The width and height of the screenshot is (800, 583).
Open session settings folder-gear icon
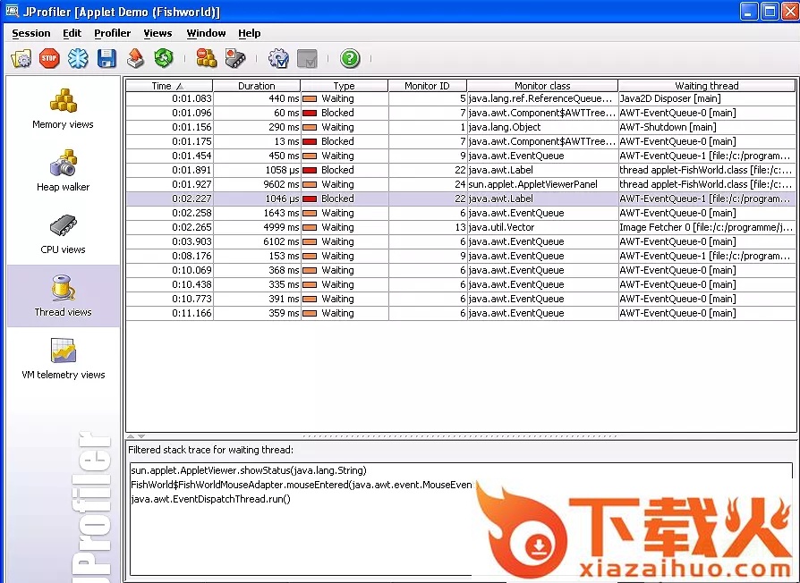21,59
